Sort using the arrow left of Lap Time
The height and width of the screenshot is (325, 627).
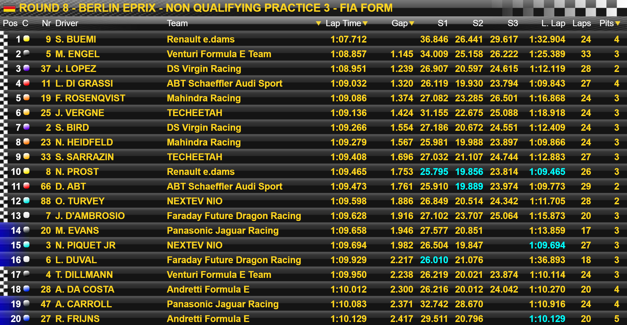tap(318, 23)
